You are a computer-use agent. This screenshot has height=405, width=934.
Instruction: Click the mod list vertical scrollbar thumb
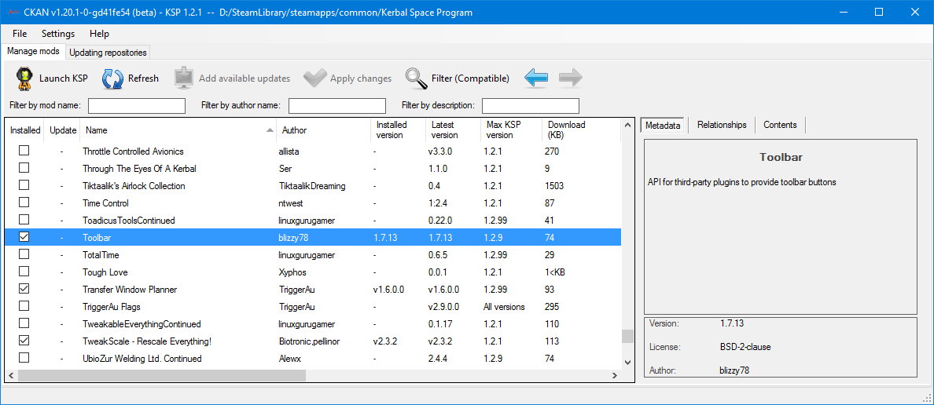tap(627, 337)
